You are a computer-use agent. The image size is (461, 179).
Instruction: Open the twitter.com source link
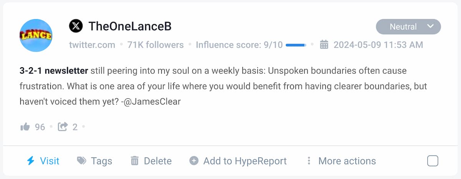pos(92,45)
